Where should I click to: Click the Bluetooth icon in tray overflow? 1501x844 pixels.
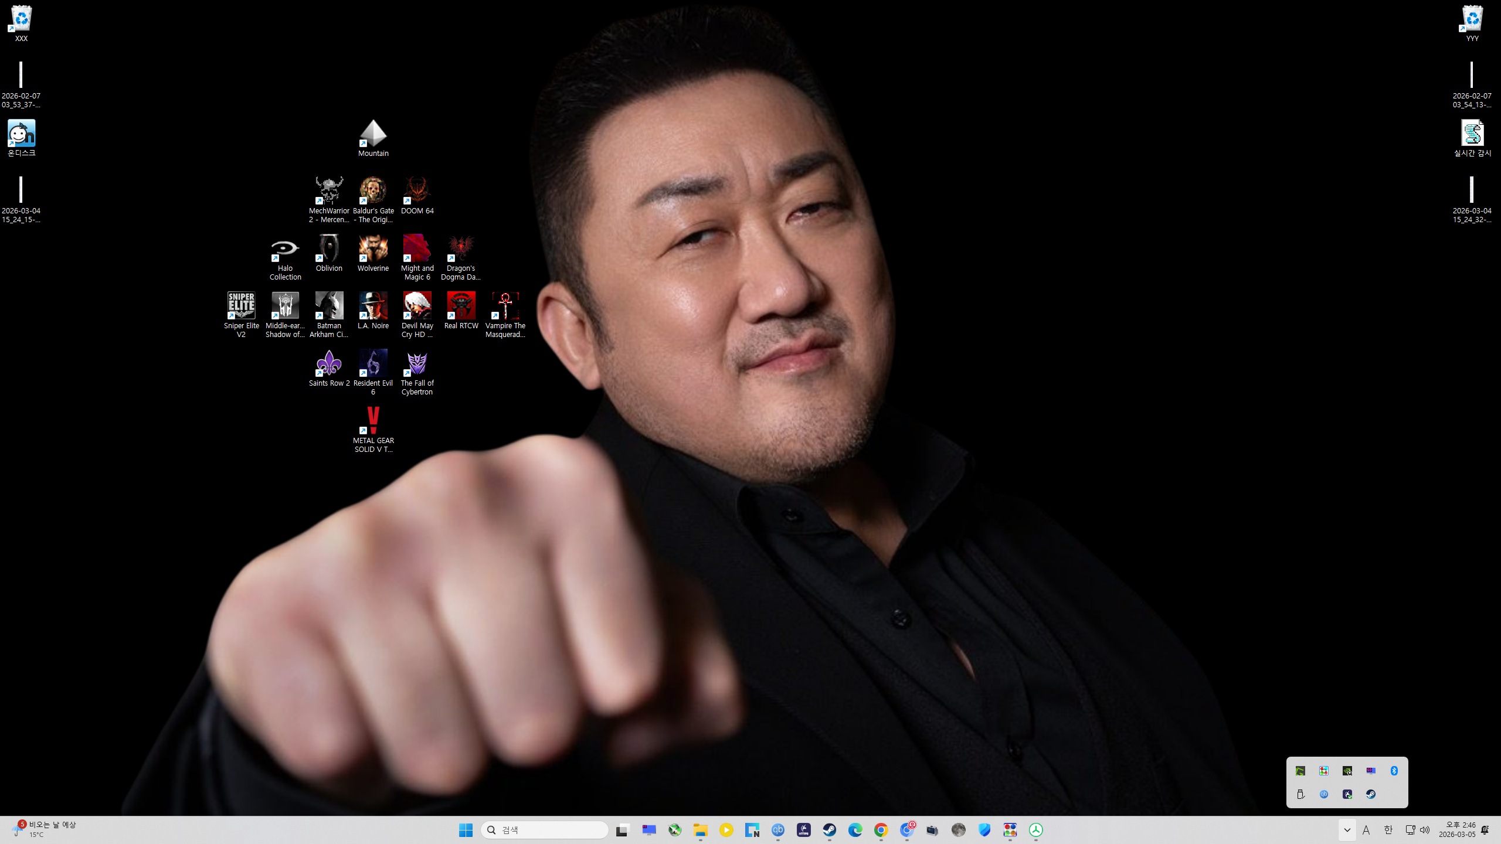coord(1394,771)
